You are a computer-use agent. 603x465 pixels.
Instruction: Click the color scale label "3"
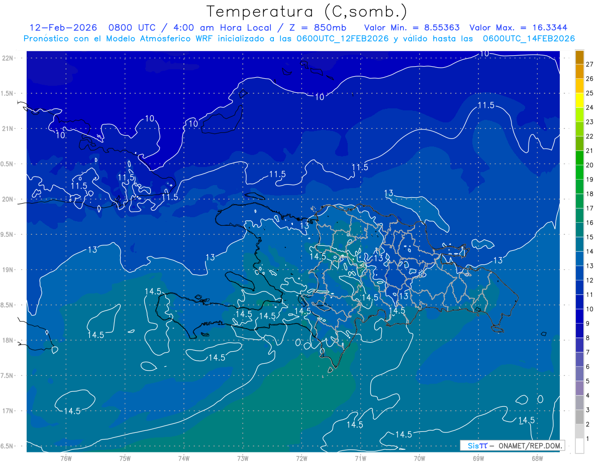click(588, 410)
